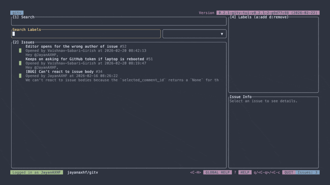Click the version string badge

click(268, 13)
